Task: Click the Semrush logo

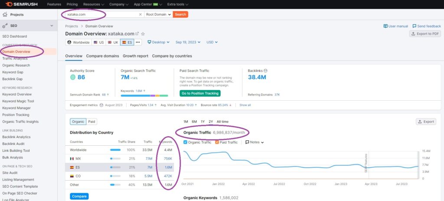Action: 22,4
